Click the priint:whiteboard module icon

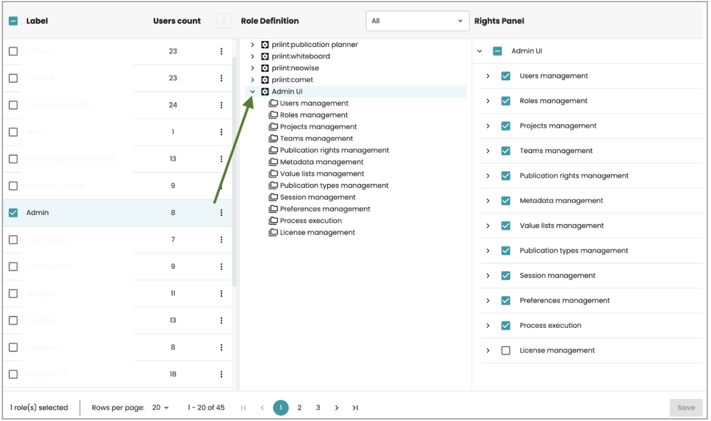coord(265,56)
